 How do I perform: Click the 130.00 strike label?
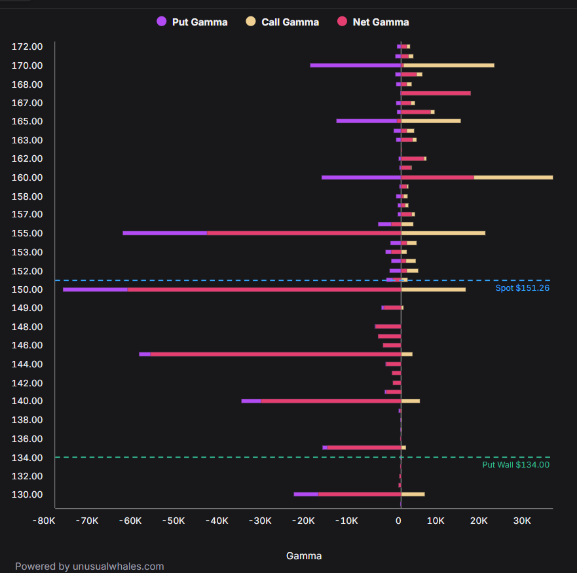[x=28, y=494]
